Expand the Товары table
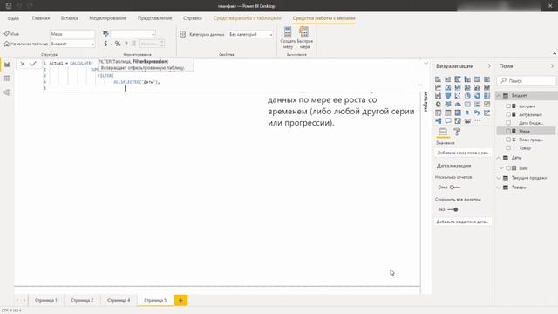 499,188
